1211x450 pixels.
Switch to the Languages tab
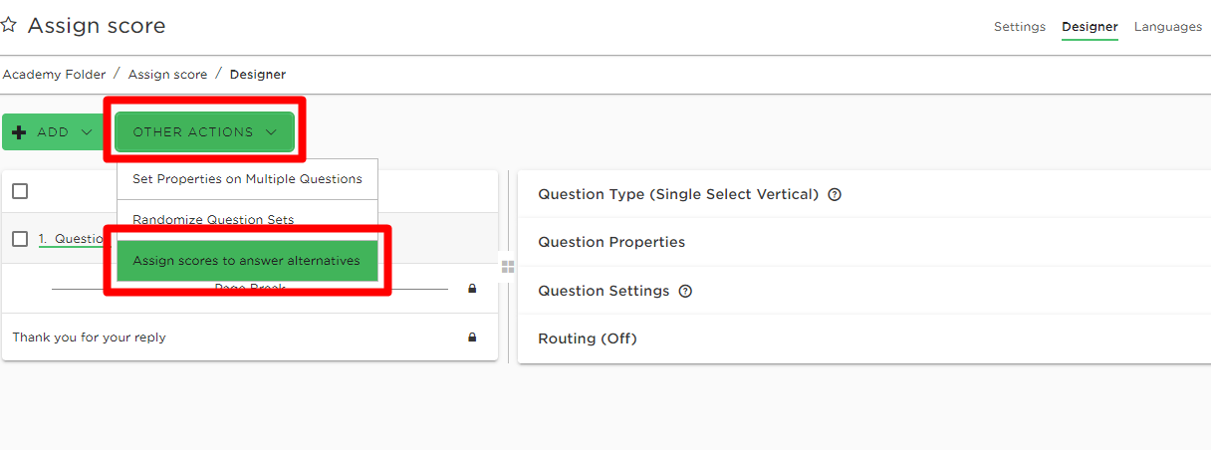1168,27
